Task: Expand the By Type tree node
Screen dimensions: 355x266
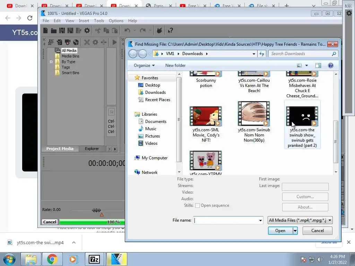Action: click(51, 62)
